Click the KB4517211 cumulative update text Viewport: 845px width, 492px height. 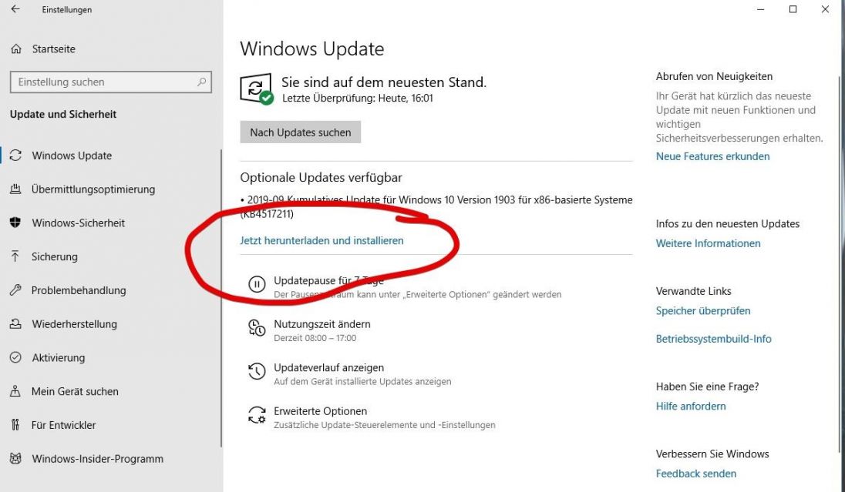(x=436, y=206)
